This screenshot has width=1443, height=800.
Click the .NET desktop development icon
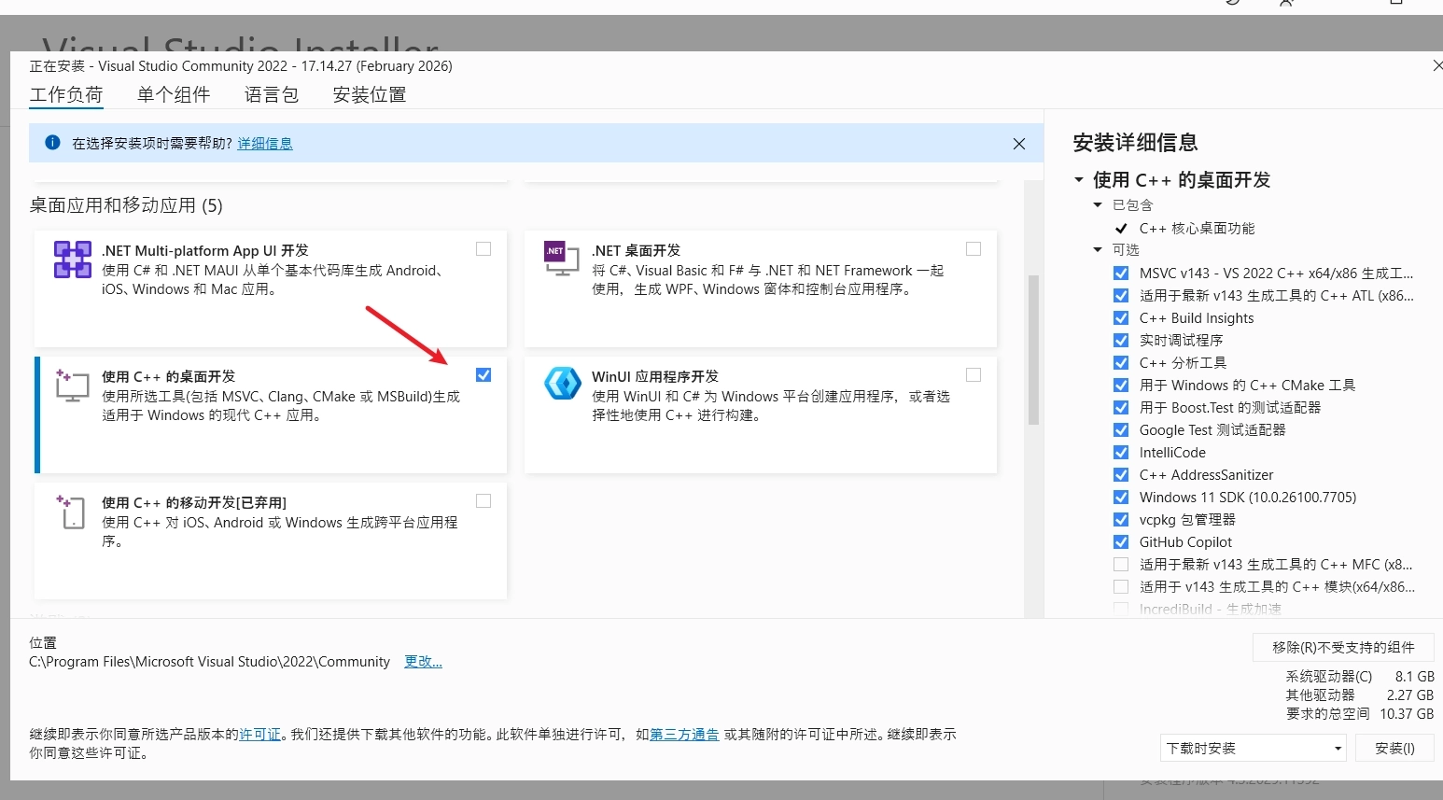(561, 259)
